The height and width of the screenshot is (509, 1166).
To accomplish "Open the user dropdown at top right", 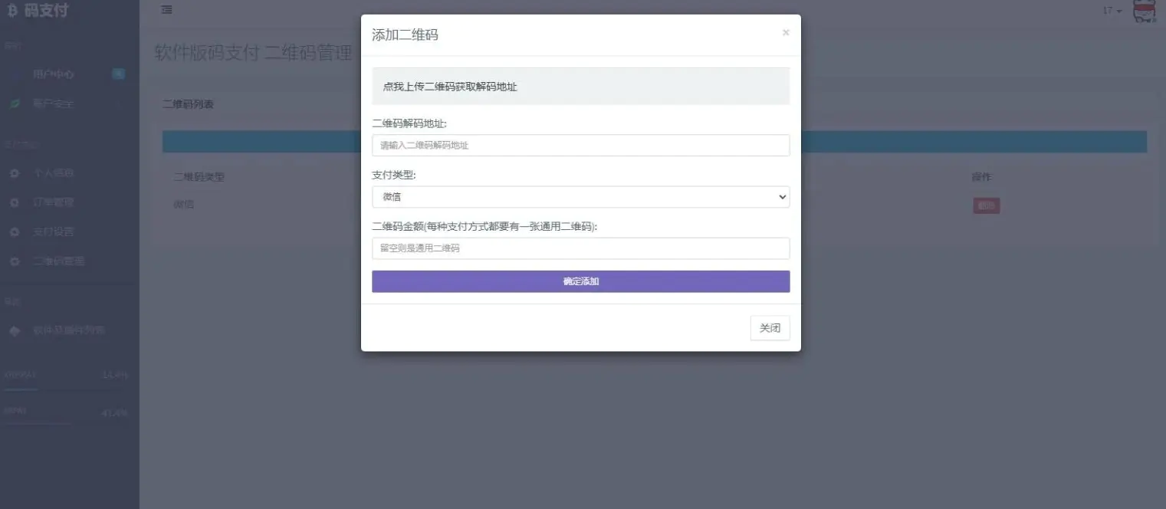I will coord(1112,11).
